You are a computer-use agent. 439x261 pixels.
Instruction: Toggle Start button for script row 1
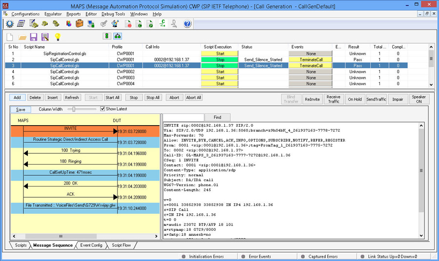click(220, 54)
